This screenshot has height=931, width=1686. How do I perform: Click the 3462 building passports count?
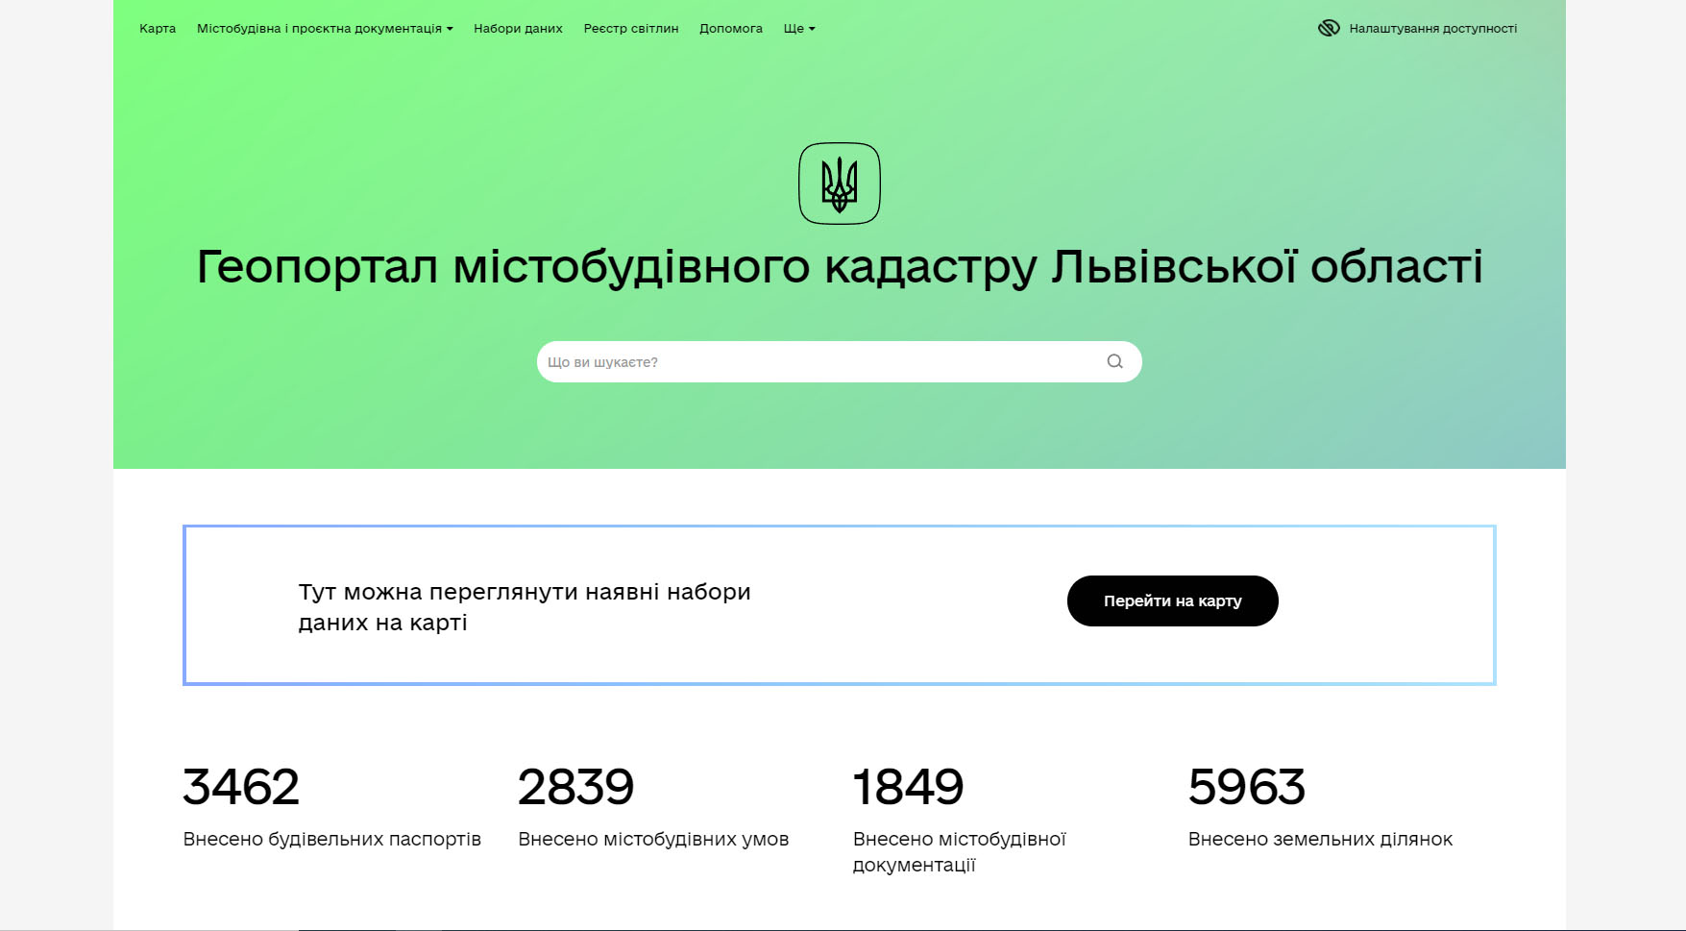tap(241, 787)
